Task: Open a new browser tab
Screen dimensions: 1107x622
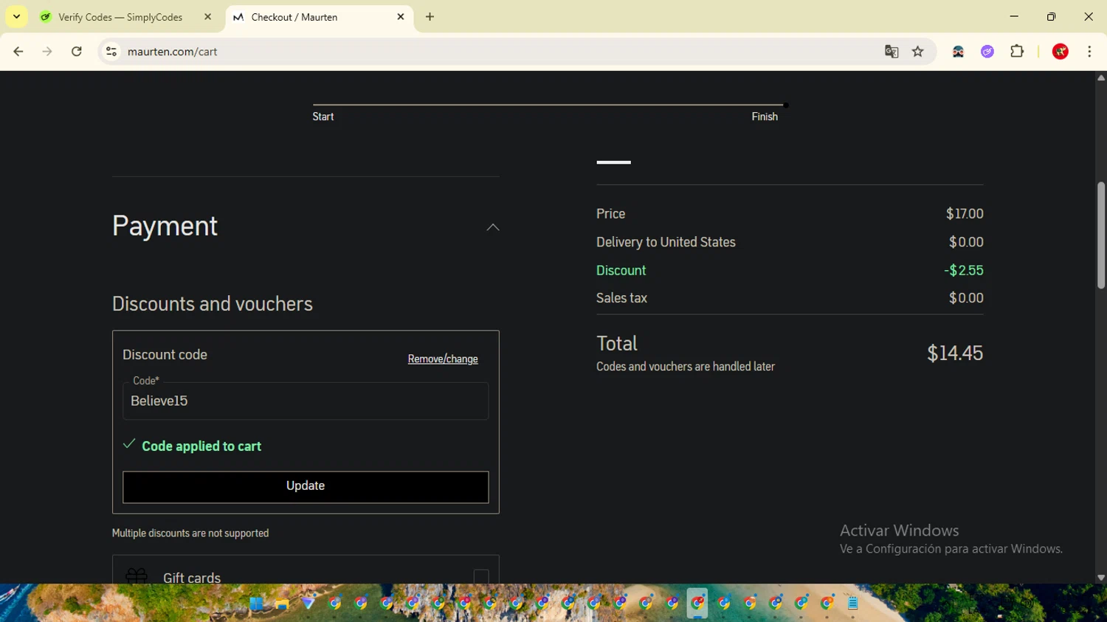Action: tap(430, 17)
